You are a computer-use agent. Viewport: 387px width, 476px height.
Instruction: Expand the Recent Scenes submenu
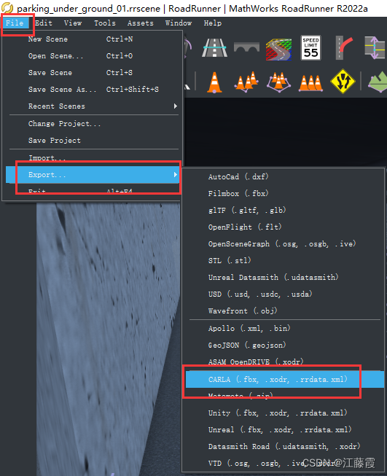pyautogui.click(x=93, y=106)
